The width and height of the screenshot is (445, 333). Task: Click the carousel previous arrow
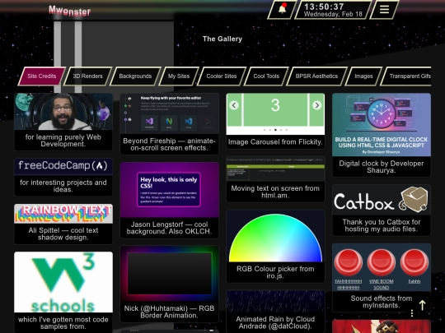point(234,105)
